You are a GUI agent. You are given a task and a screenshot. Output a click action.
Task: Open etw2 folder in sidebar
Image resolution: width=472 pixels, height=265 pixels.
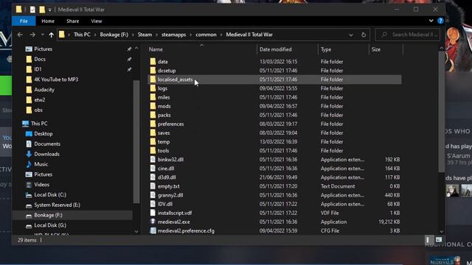pos(39,100)
